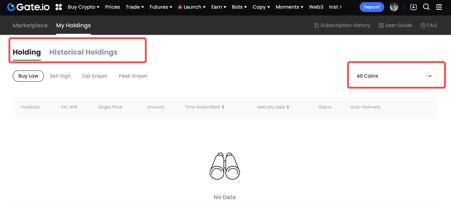The width and height of the screenshot is (451, 206).
Task: Open the Subscription History link
Action: pos(342,25)
